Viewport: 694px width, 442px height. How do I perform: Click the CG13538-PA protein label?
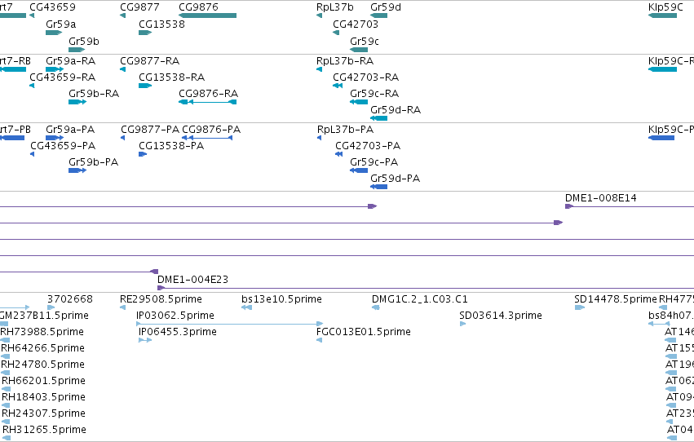click(171, 145)
